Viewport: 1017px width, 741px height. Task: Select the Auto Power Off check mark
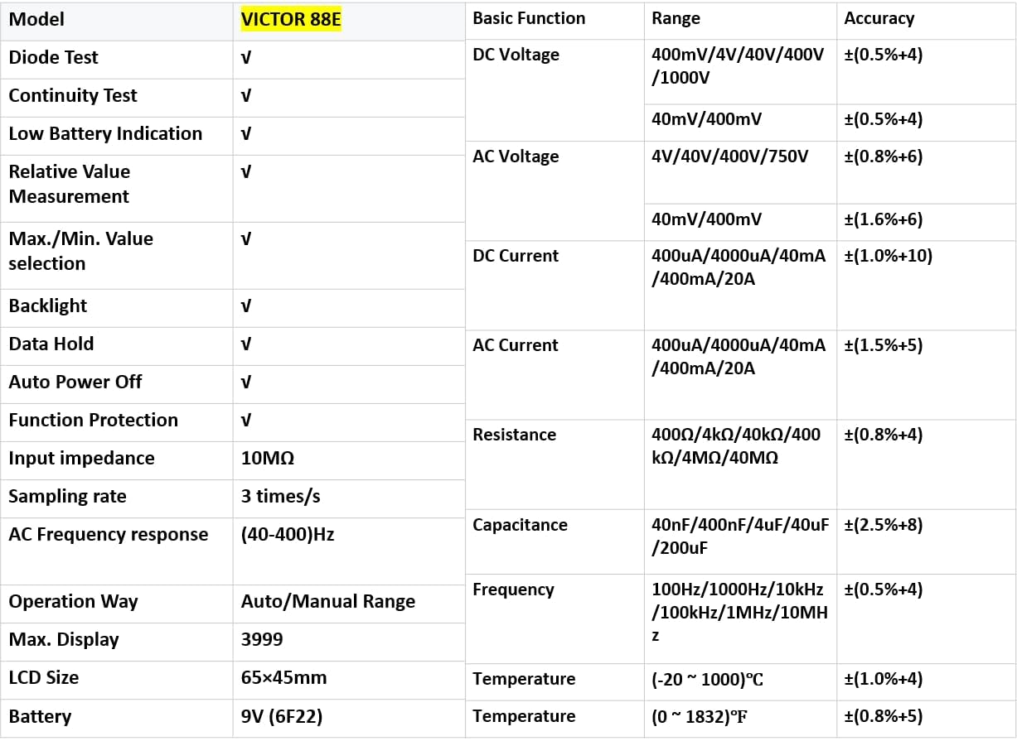(246, 383)
